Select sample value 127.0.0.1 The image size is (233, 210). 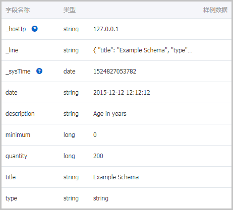click(106, 29)
